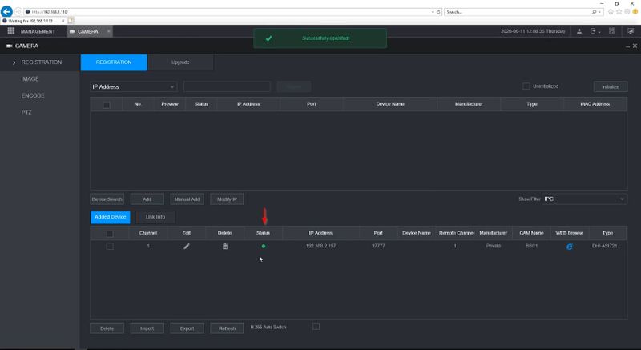Click the yellow smiley feedback icon
The height and width of the screenshot is (350, 641).
[635, 12]
